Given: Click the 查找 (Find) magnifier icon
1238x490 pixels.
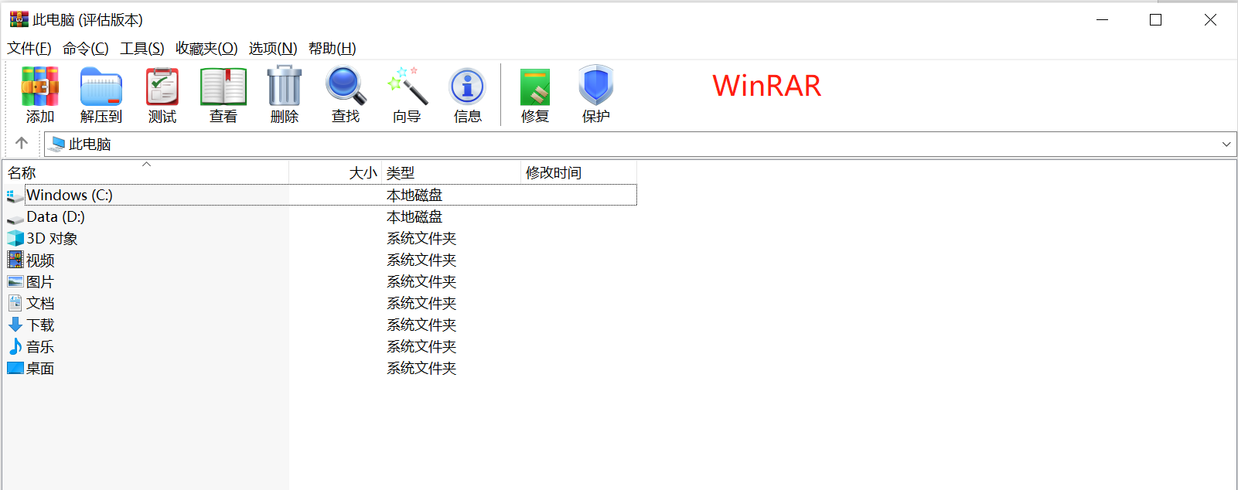Looking at the screenshot, I should click(346, 86).
